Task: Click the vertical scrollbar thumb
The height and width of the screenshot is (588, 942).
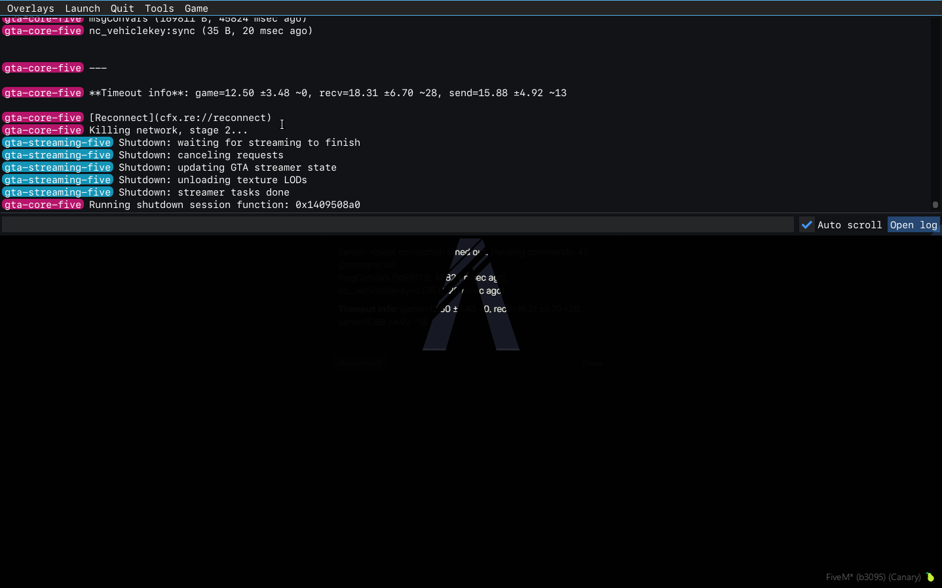Action: click(936, 204)
